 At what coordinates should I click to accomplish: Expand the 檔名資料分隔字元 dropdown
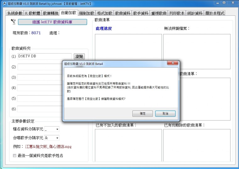click(57, 129)
